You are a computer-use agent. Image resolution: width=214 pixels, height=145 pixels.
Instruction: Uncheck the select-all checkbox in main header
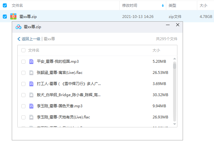pos(5,6)
